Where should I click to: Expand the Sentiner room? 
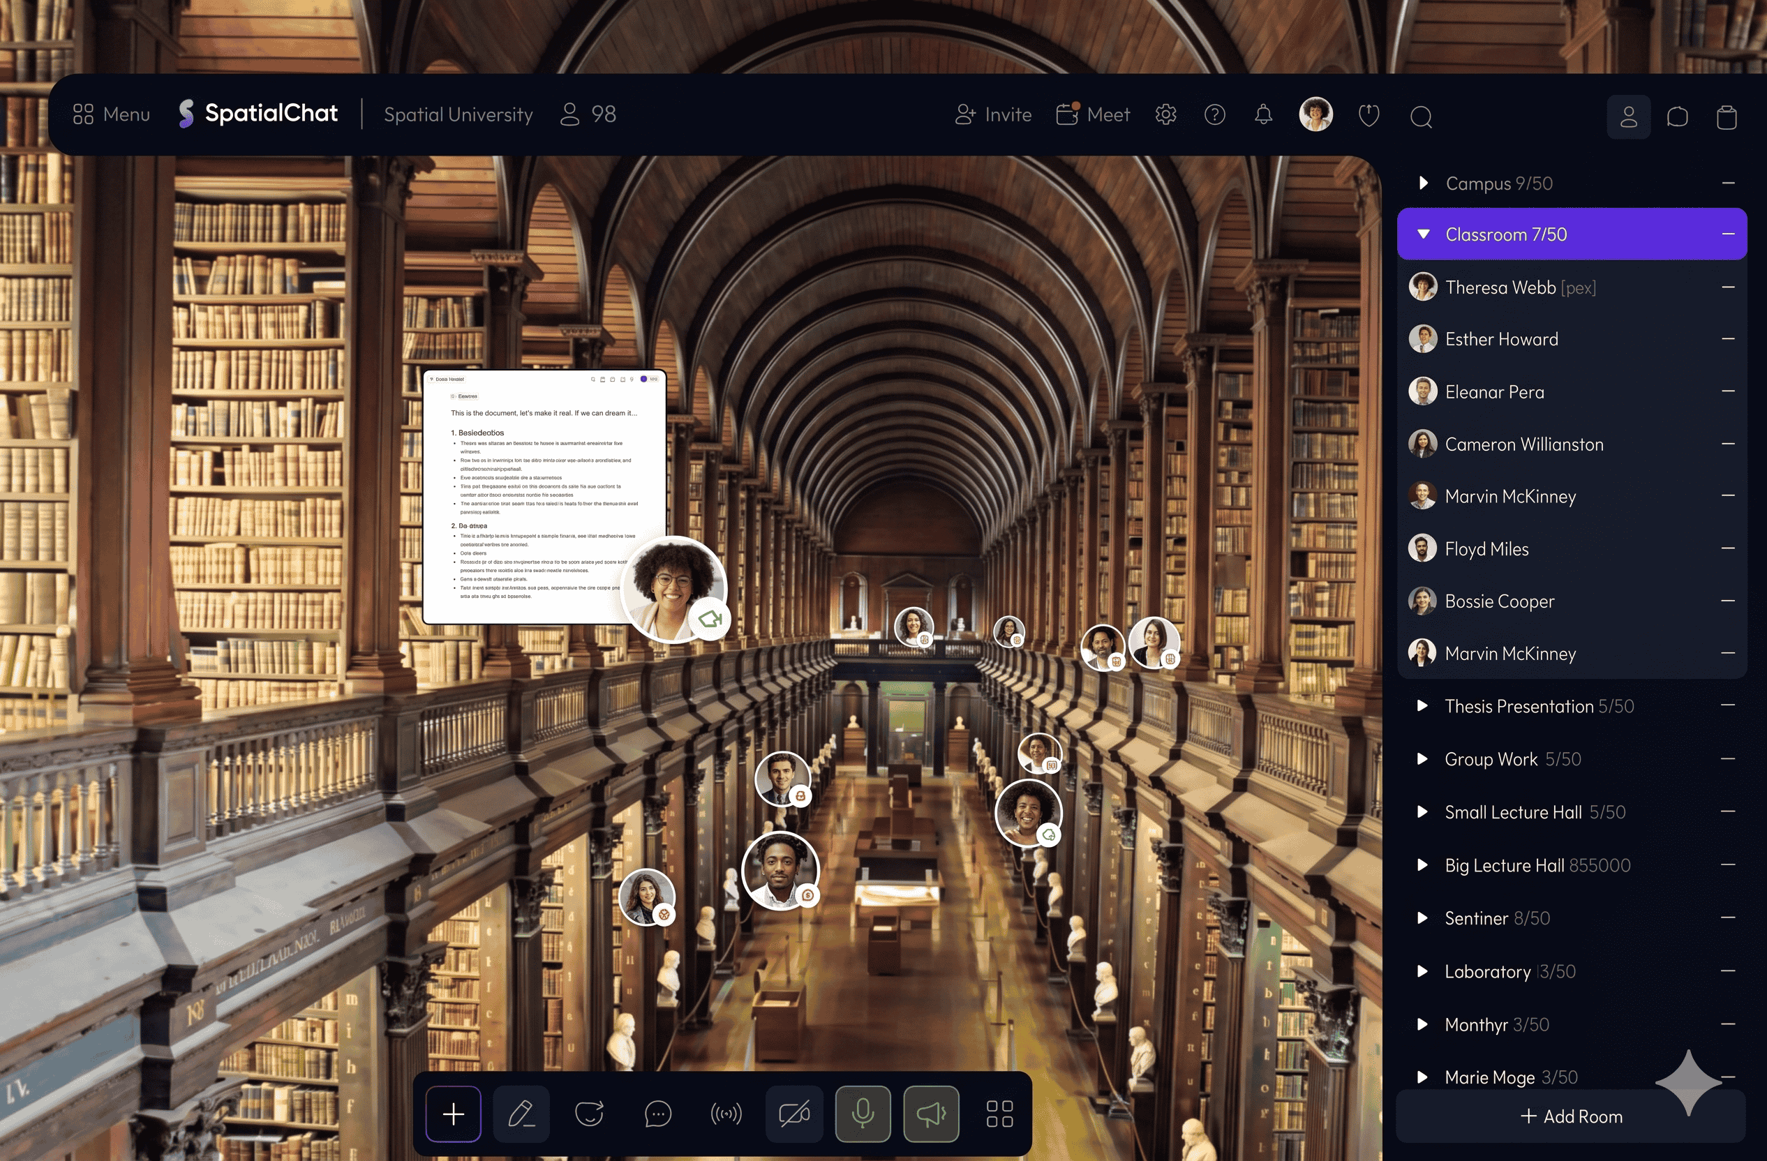click(1422, 917)
